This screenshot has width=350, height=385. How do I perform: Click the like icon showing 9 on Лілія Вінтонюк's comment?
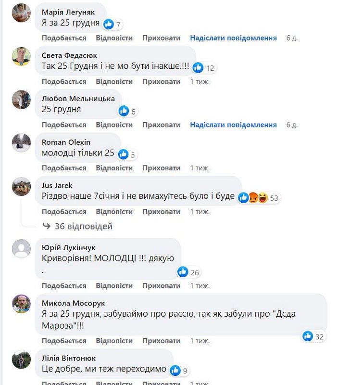click(175, 371)
